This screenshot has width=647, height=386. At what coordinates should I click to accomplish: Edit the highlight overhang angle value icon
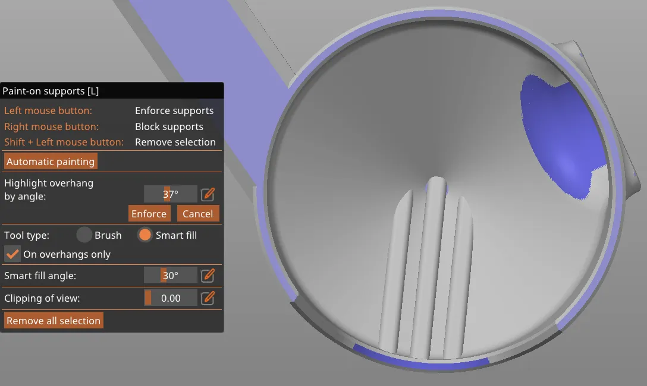tap(208, 194)
